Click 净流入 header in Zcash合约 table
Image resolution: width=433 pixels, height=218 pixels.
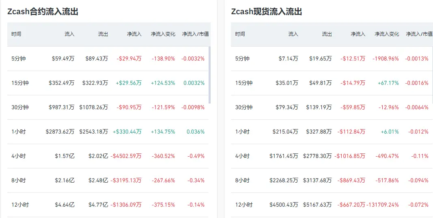(x=134, y=34)
